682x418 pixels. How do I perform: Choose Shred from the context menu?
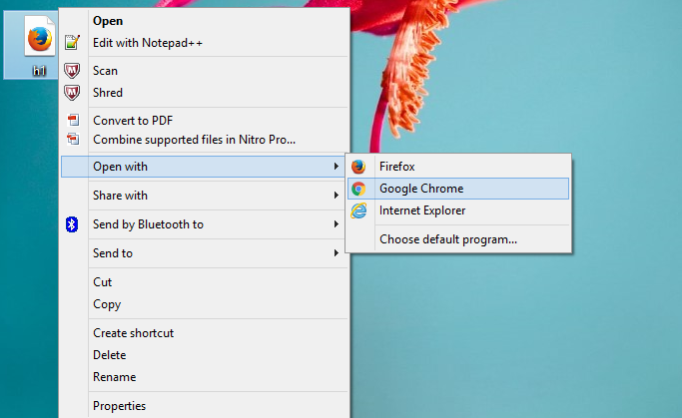[x=205, y=93]
